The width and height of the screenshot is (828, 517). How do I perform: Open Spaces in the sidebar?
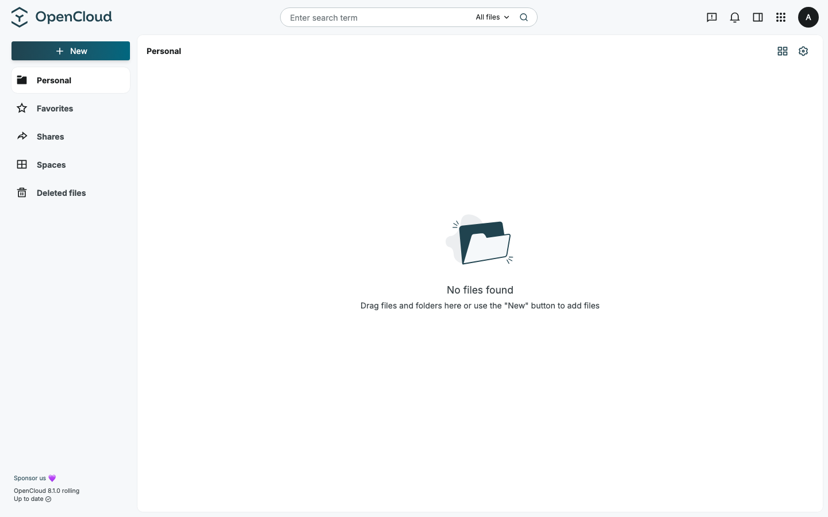click(x=71, y=165)
